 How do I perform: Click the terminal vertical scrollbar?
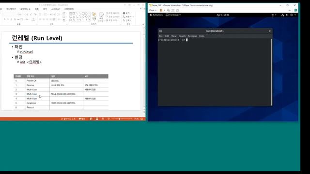(272, 72)
